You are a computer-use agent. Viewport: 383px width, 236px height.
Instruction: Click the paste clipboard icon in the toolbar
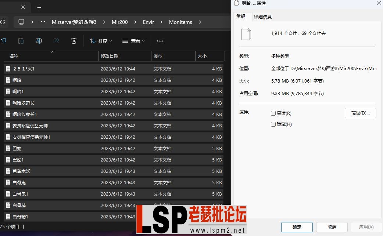pyautogui.click(x=21, y=41)
